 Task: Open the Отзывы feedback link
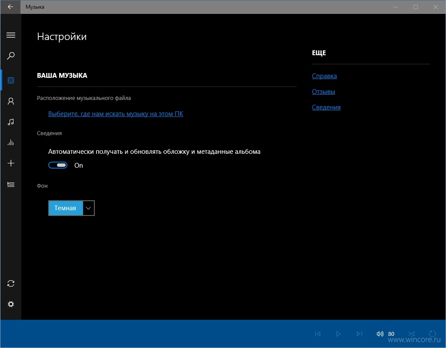pyautogui.click(x=323, y=92)
